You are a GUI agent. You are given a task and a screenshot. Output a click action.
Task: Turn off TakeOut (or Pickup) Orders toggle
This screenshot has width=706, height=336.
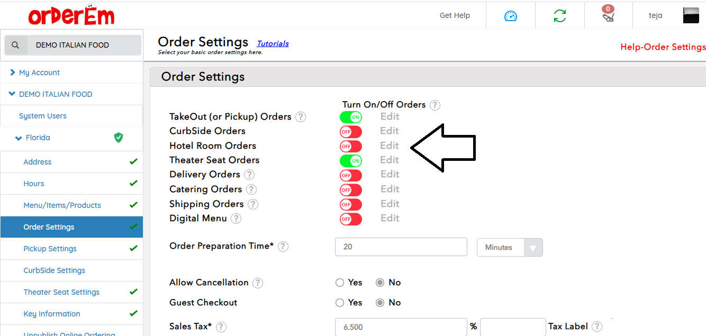point(351,117)
